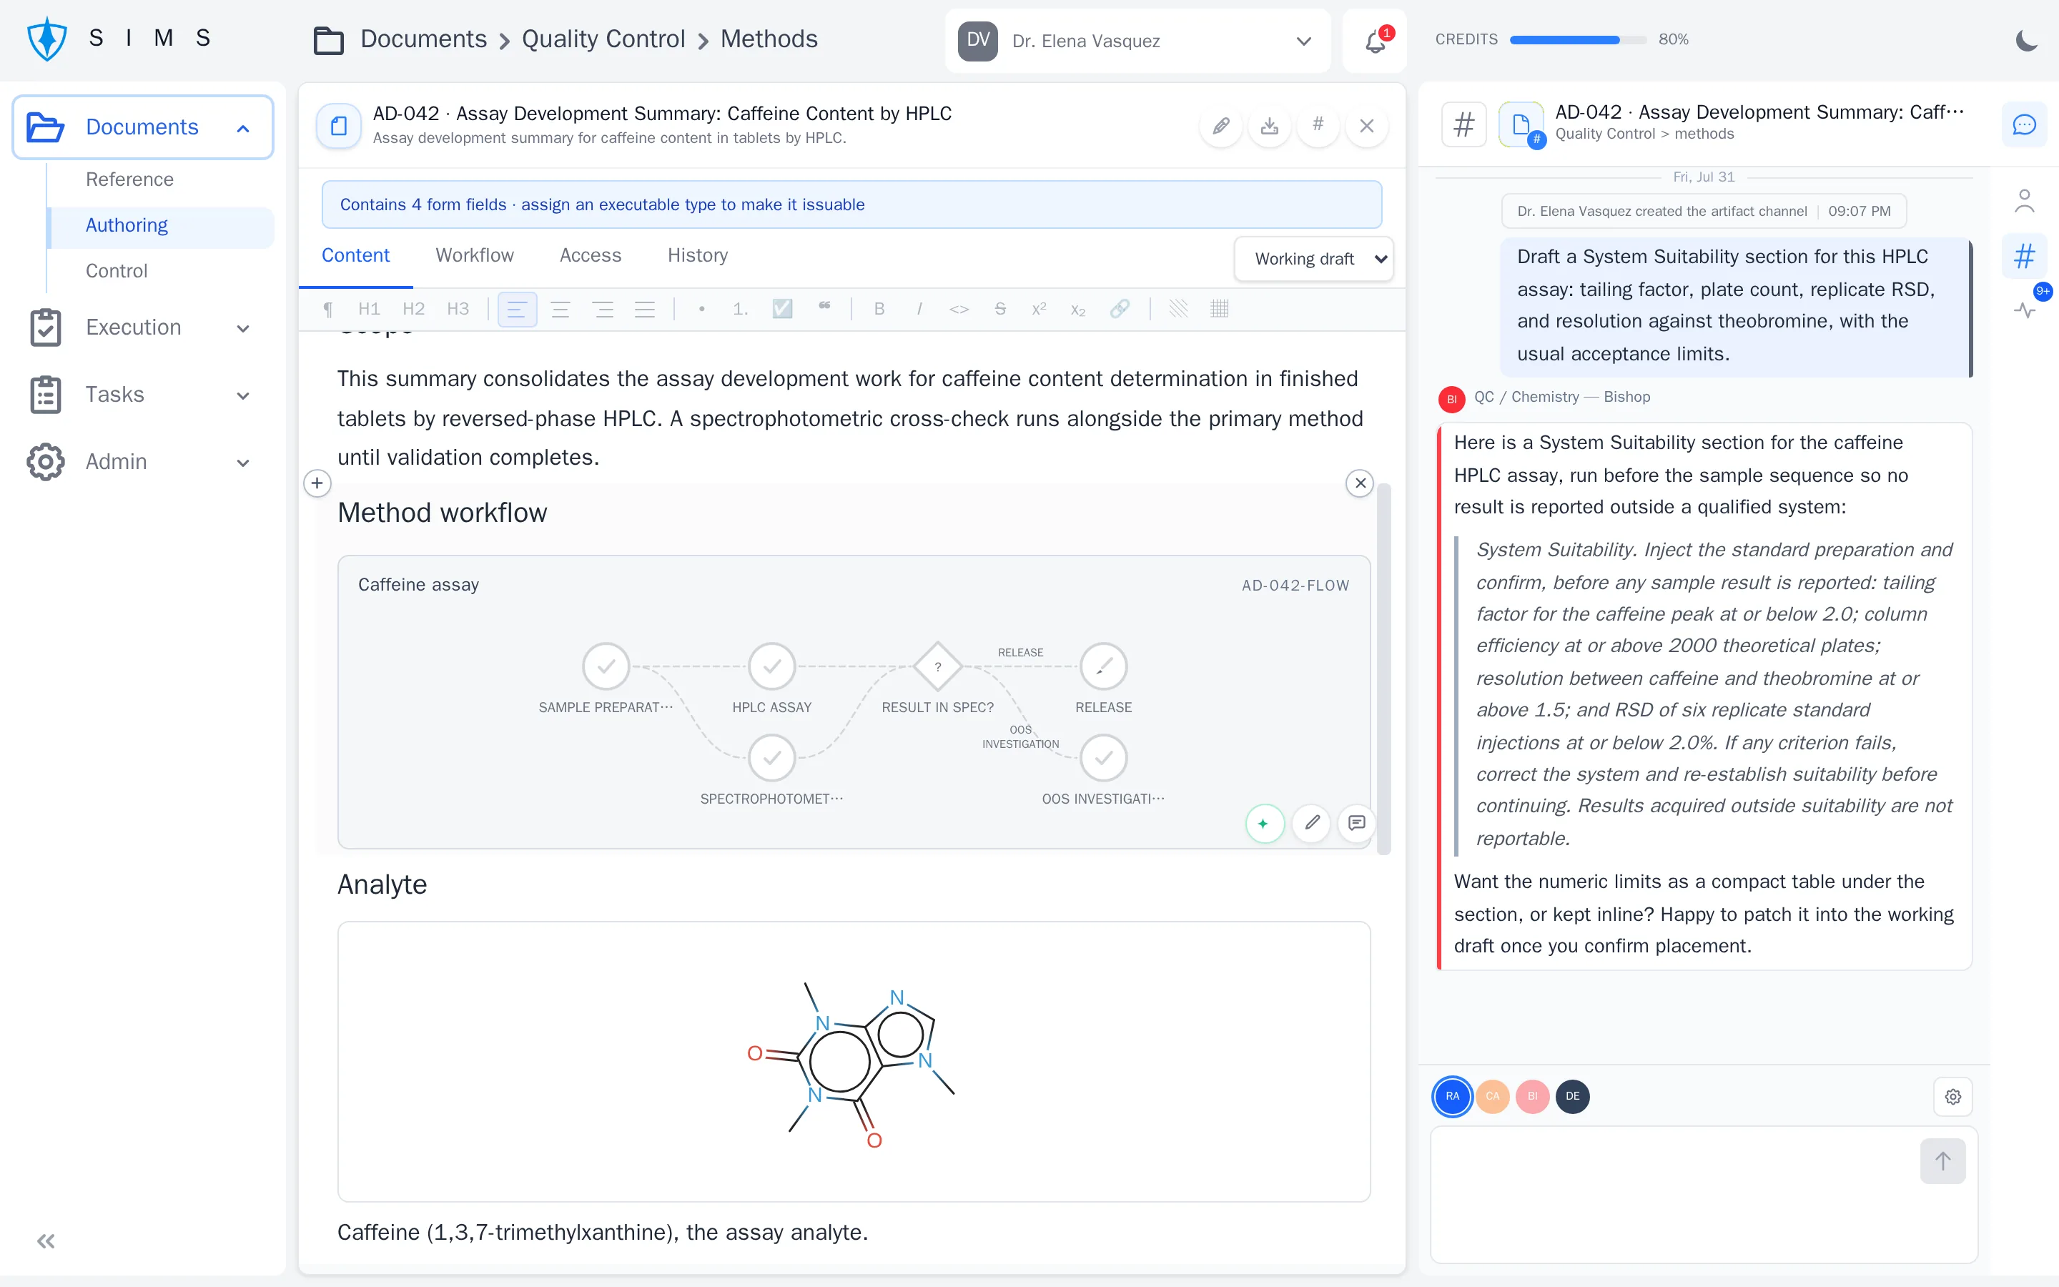The image size is (2059, 1287).
Task: Insert a hyperlink
Action: 1120,309
